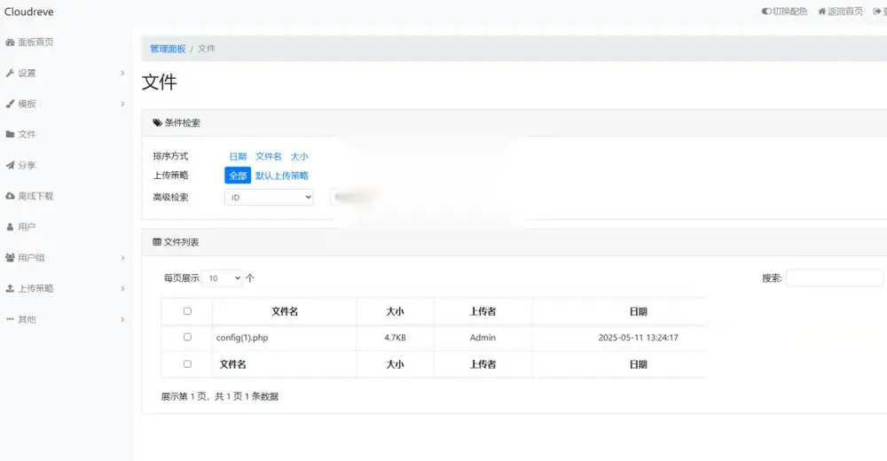Click the paper-plane icon beside 分享

(x=10, y=165)
